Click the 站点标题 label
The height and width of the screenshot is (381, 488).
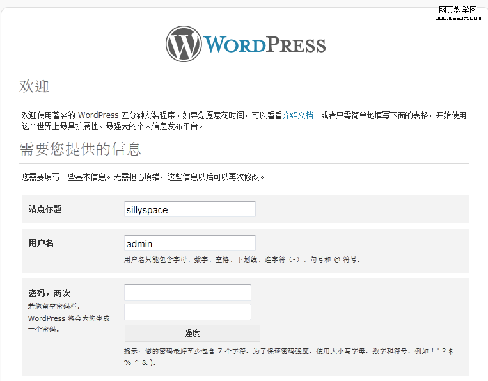(45, 209)
